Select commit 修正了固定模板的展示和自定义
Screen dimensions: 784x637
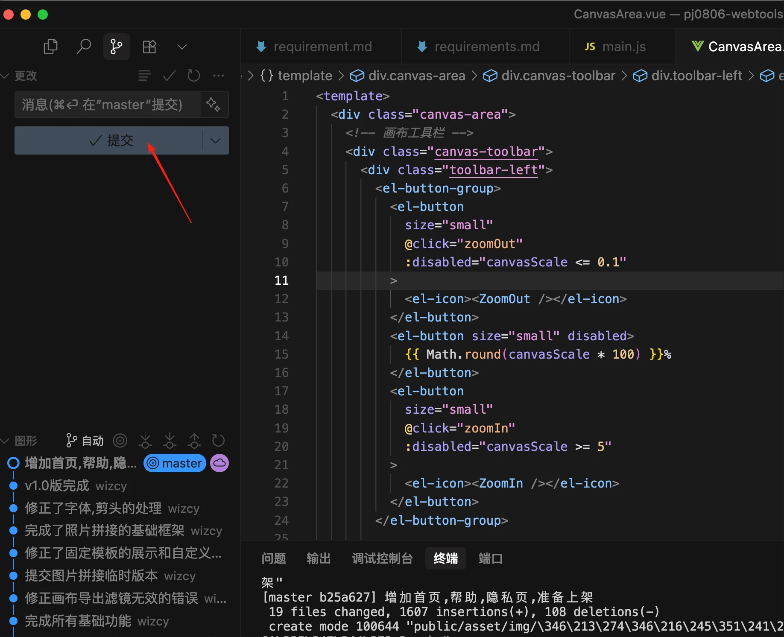click(x=123, y=553)
